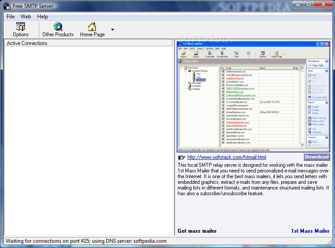335x248 pixels.
Task: Hit the Download button
Action: [317, 157]
